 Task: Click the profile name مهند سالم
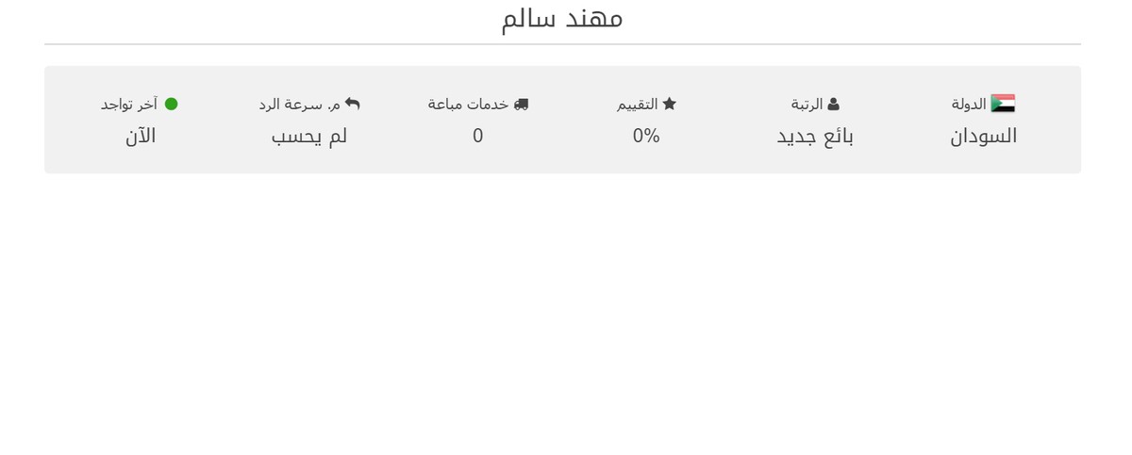point(562,18)
